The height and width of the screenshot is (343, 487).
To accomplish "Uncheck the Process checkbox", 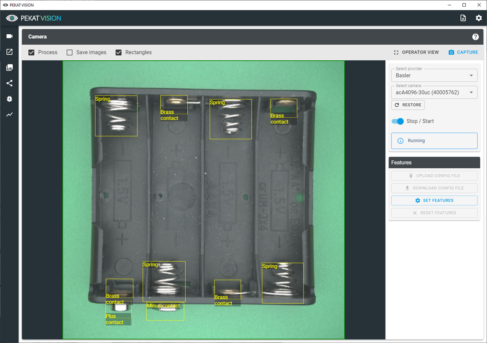I will (31, 52).
